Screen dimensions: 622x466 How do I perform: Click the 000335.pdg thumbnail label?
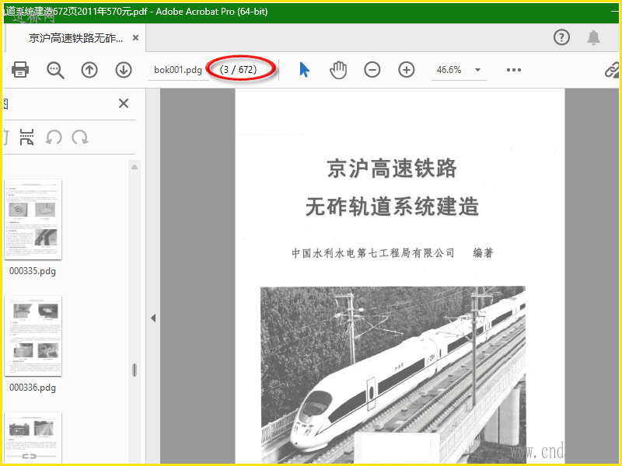click(x=33, y=271)
